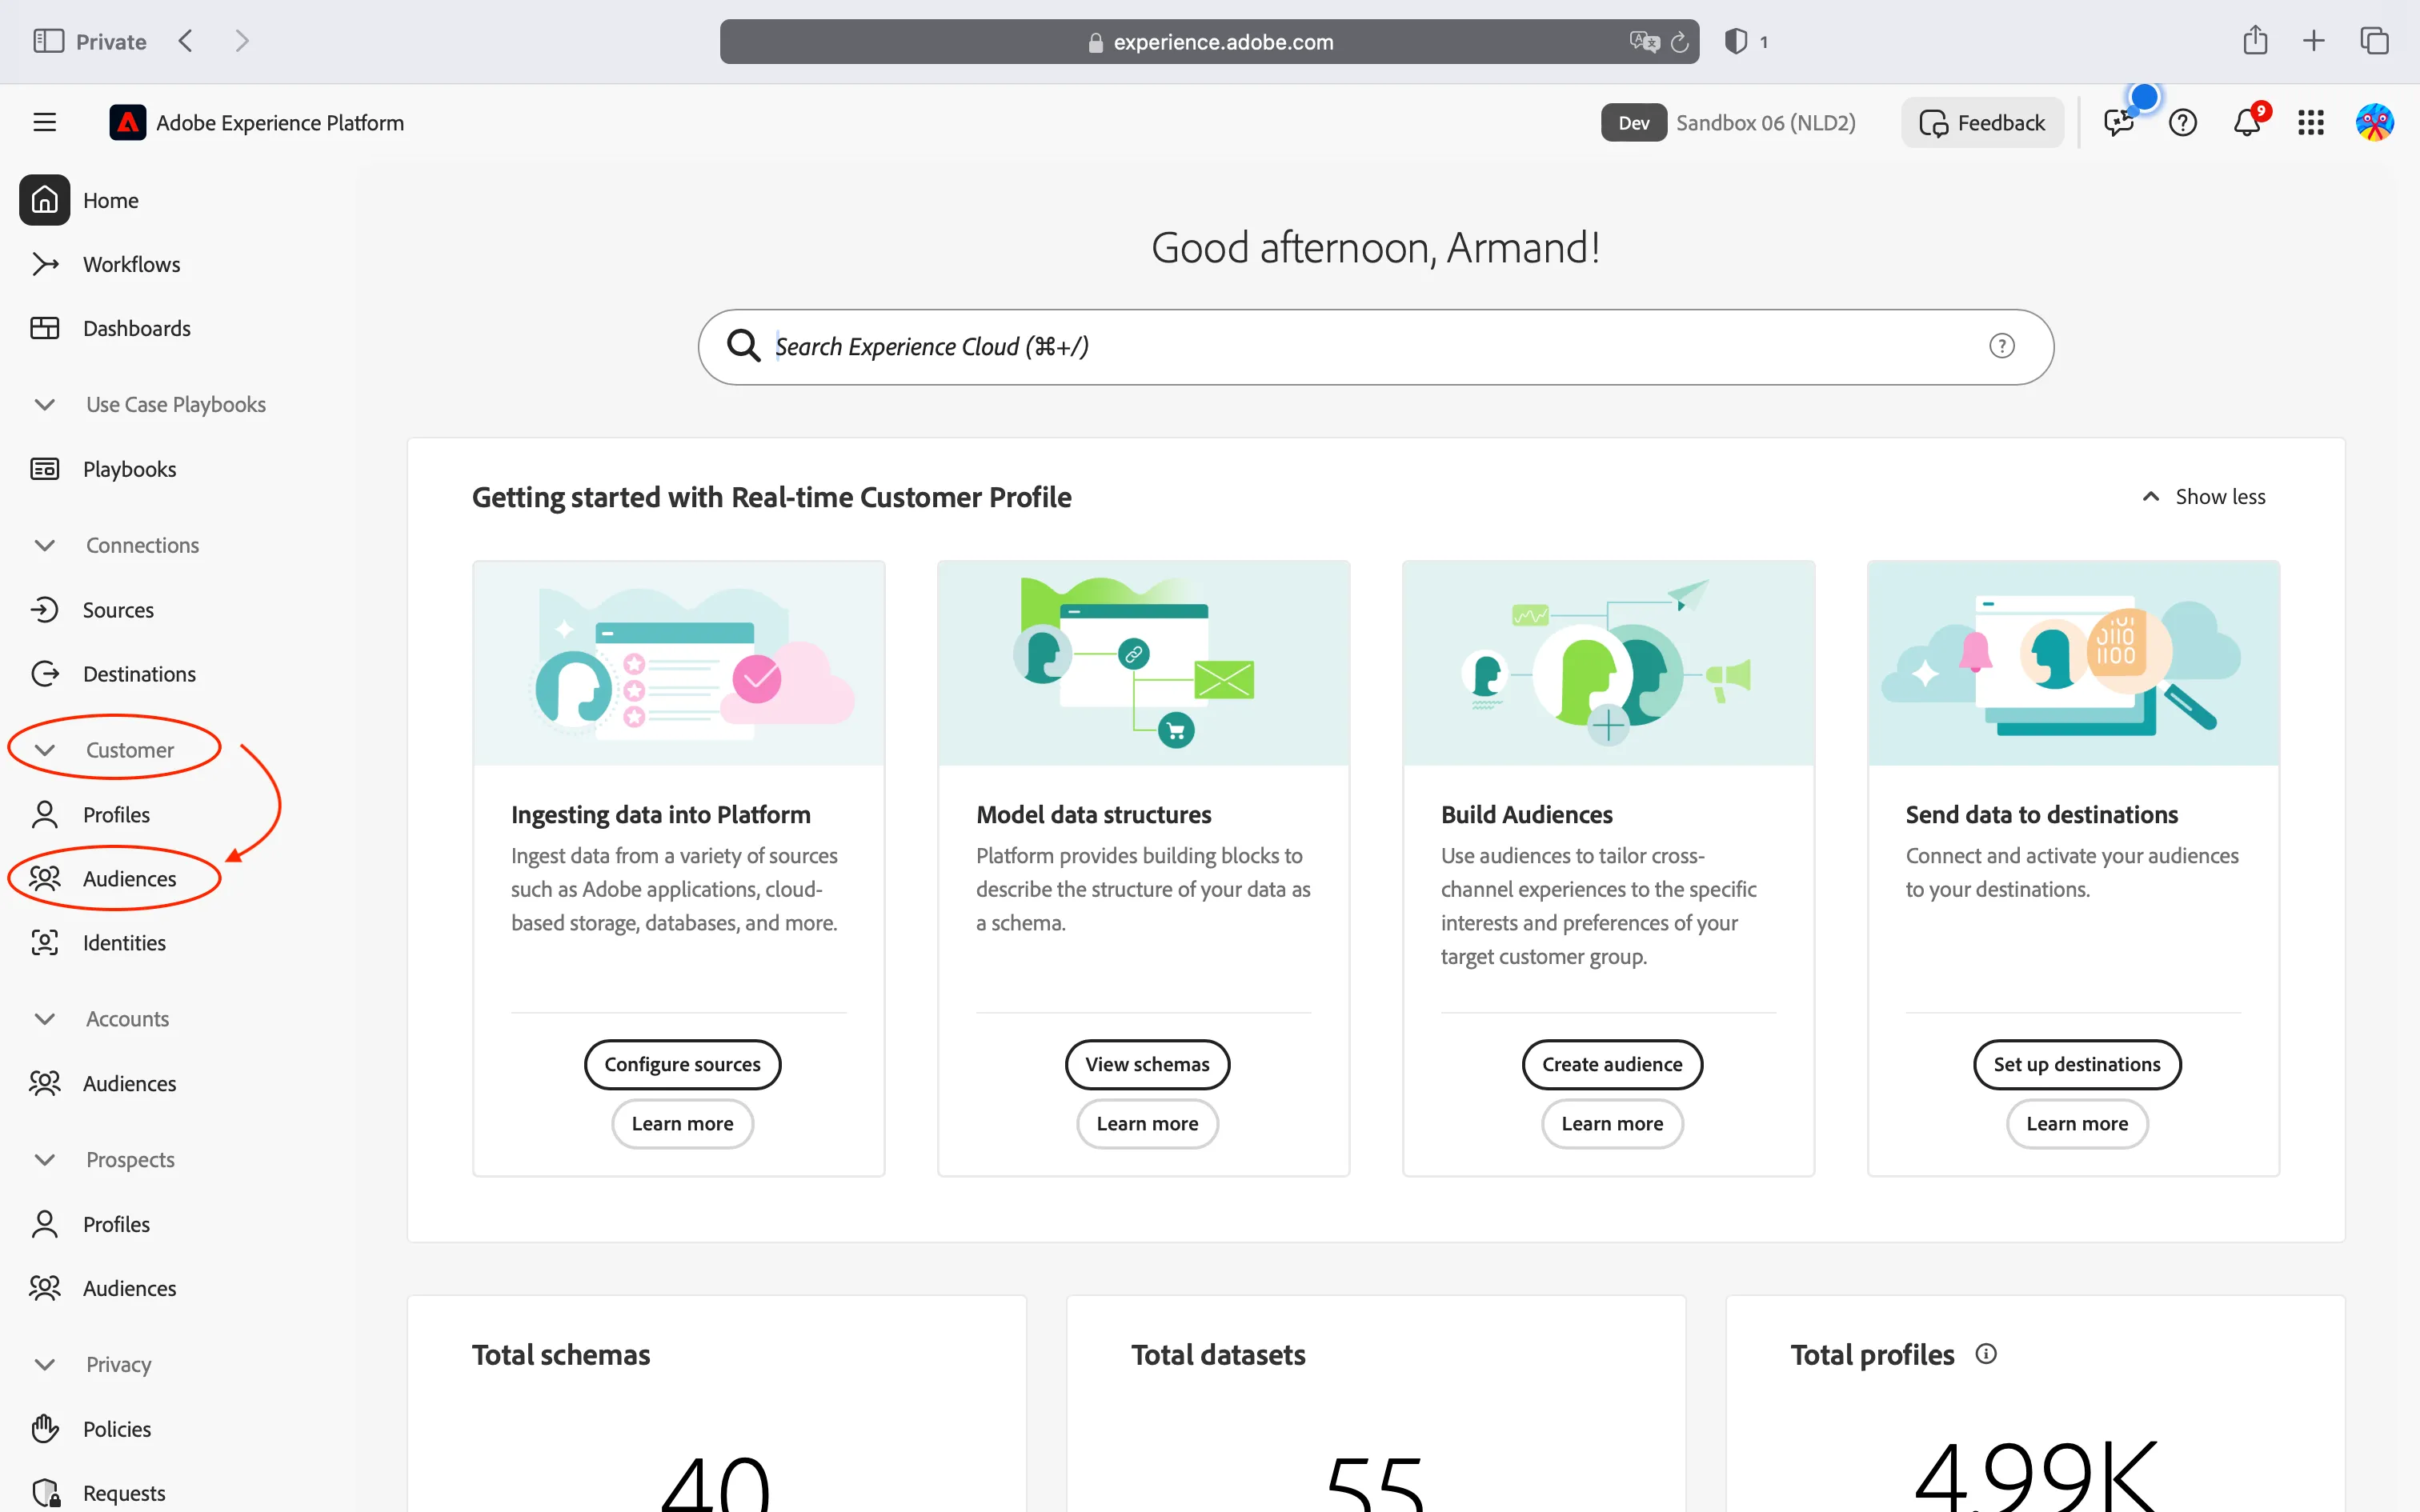This screenshot has height=1512, width=2420.
Task: Open notifications bell icon
Action: [2247, 122]
